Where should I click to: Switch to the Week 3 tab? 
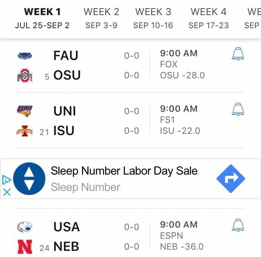point(153,18)
